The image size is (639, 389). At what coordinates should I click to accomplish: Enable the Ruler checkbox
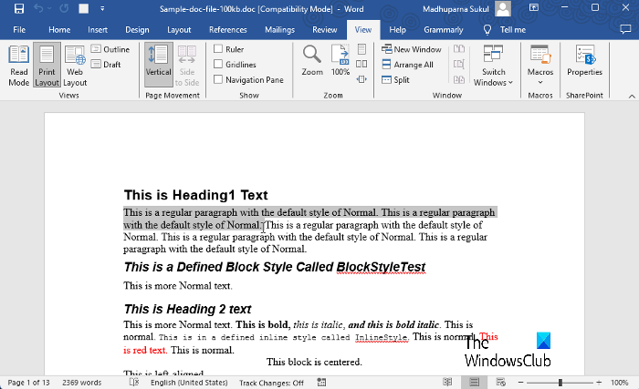(218, 49)
